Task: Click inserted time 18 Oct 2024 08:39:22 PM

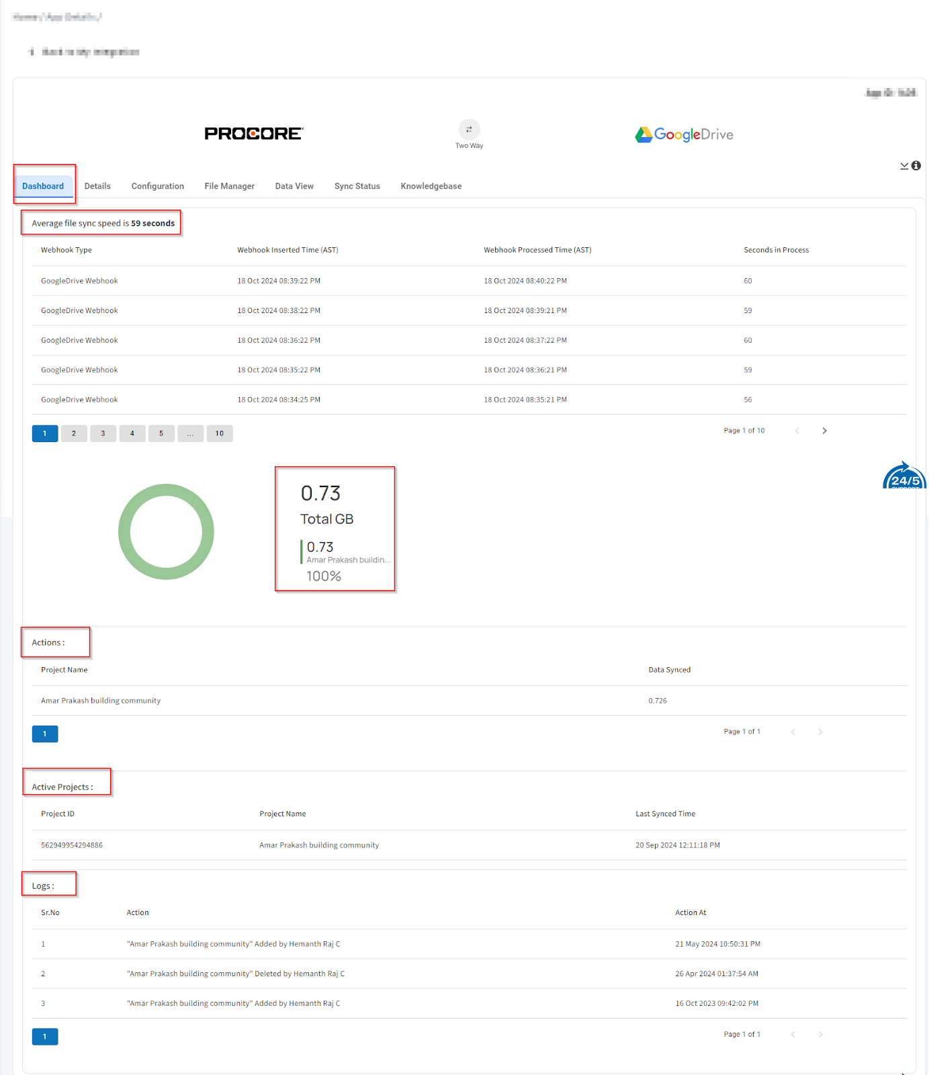Action: (279, 281)
